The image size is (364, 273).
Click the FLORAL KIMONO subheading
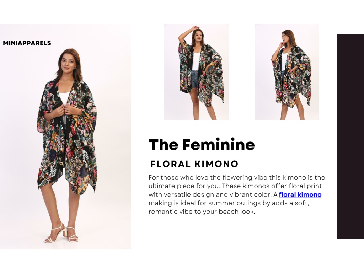pos(194,164)
